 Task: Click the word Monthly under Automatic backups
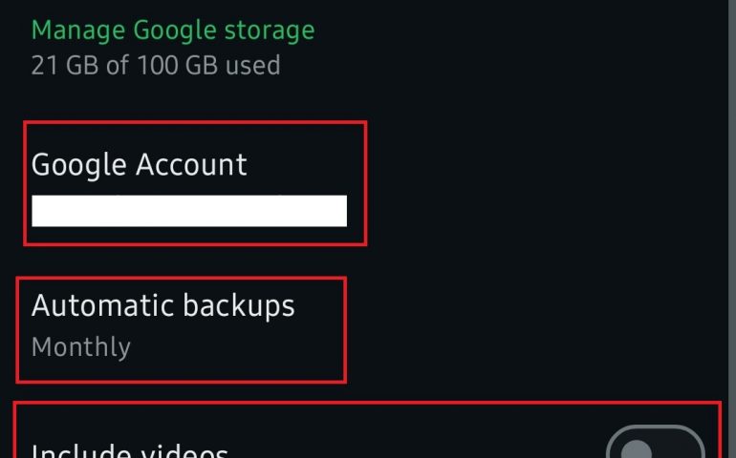[81, 346]
